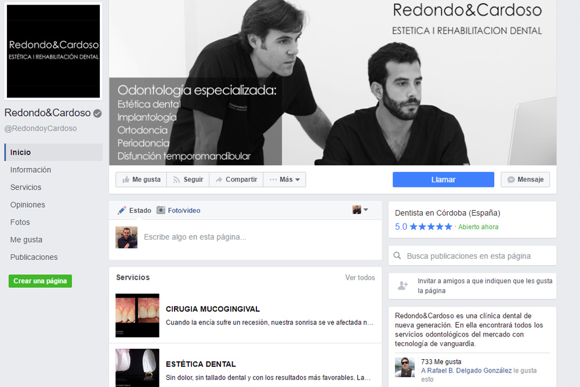Click Invitar a amigos link
580x387 pixels.
pyautogui.click(x=485, y=285)
